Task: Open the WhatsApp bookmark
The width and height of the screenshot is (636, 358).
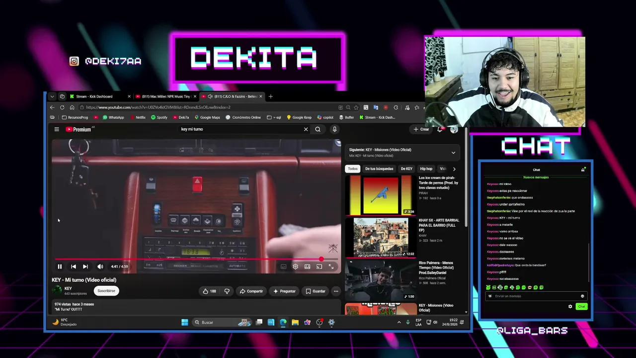Action: (x=113, y=117)
